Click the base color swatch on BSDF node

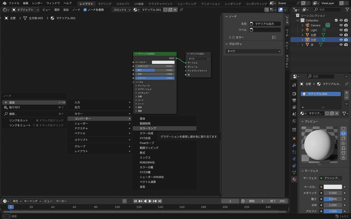pos(163,62)
